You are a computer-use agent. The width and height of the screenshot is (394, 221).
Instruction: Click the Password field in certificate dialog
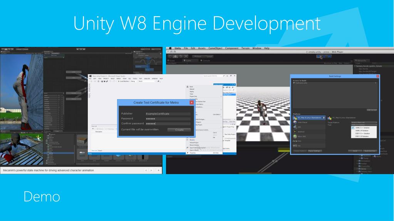tap(168, 119)
